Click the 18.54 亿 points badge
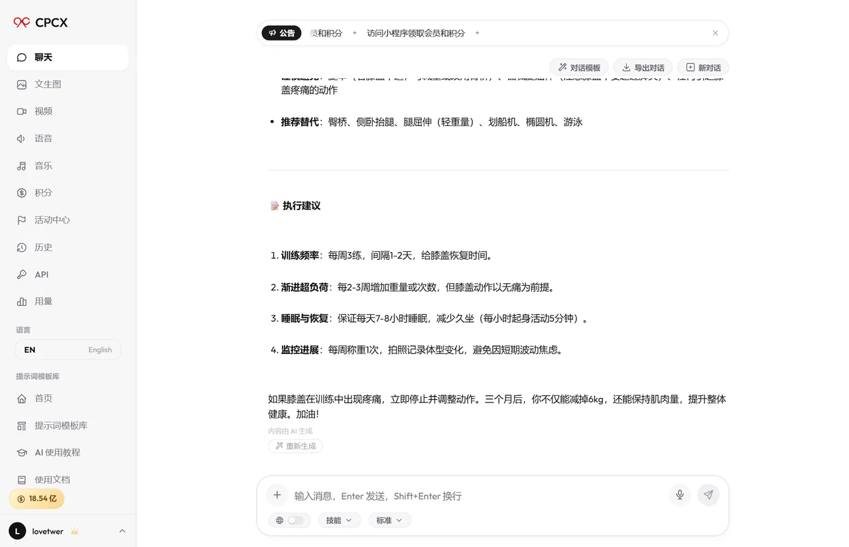 click(36, 499)
